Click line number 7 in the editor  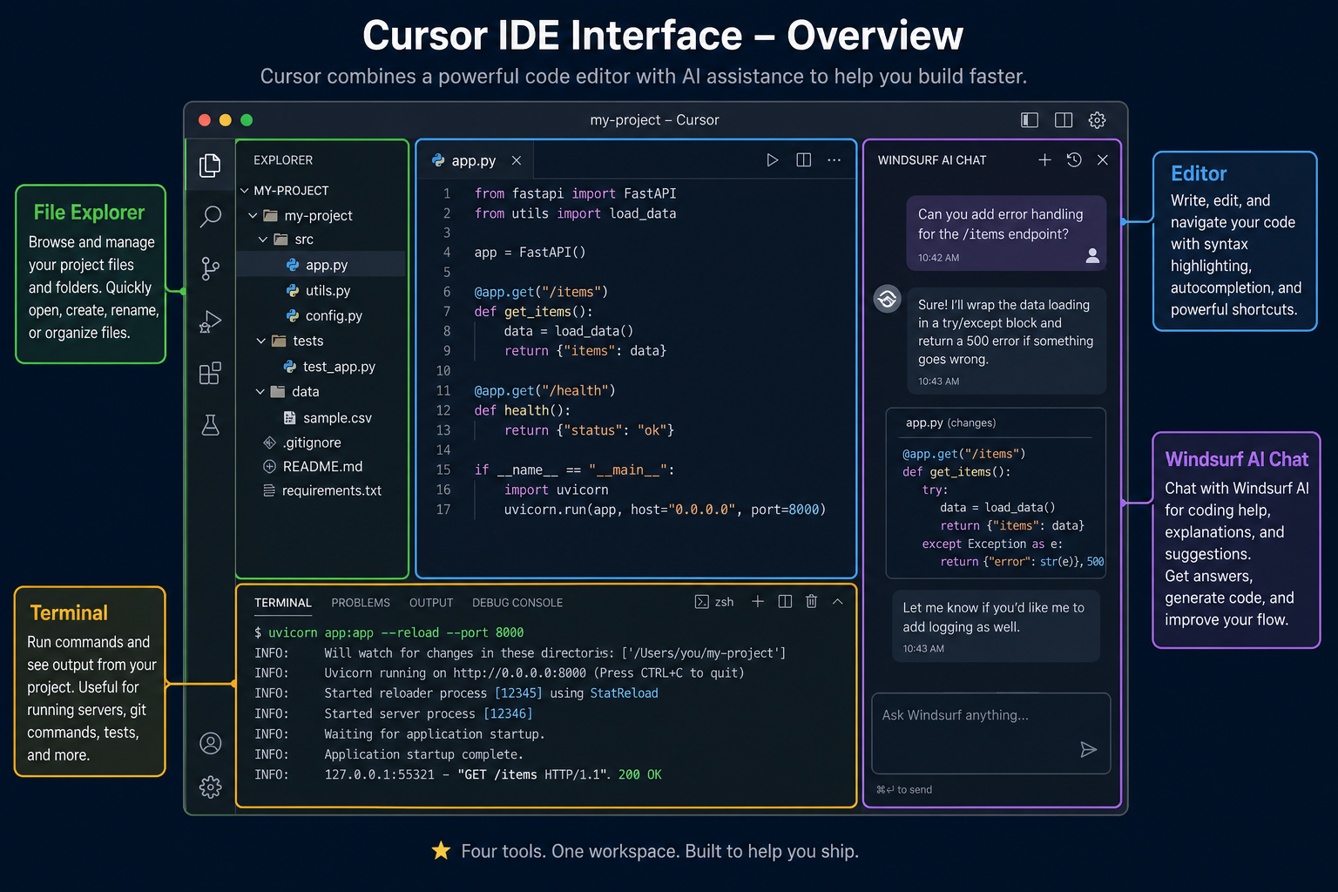tap(447, 312)
